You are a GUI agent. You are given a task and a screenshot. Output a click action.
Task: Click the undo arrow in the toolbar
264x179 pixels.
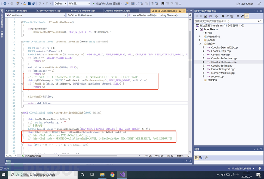pos(40,3)
